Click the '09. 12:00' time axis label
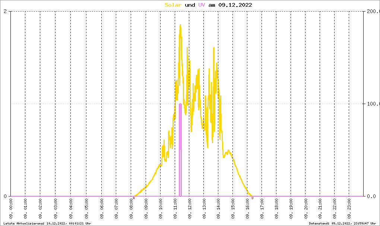Viewport: 380px width, 226px height. click(189, 208)
